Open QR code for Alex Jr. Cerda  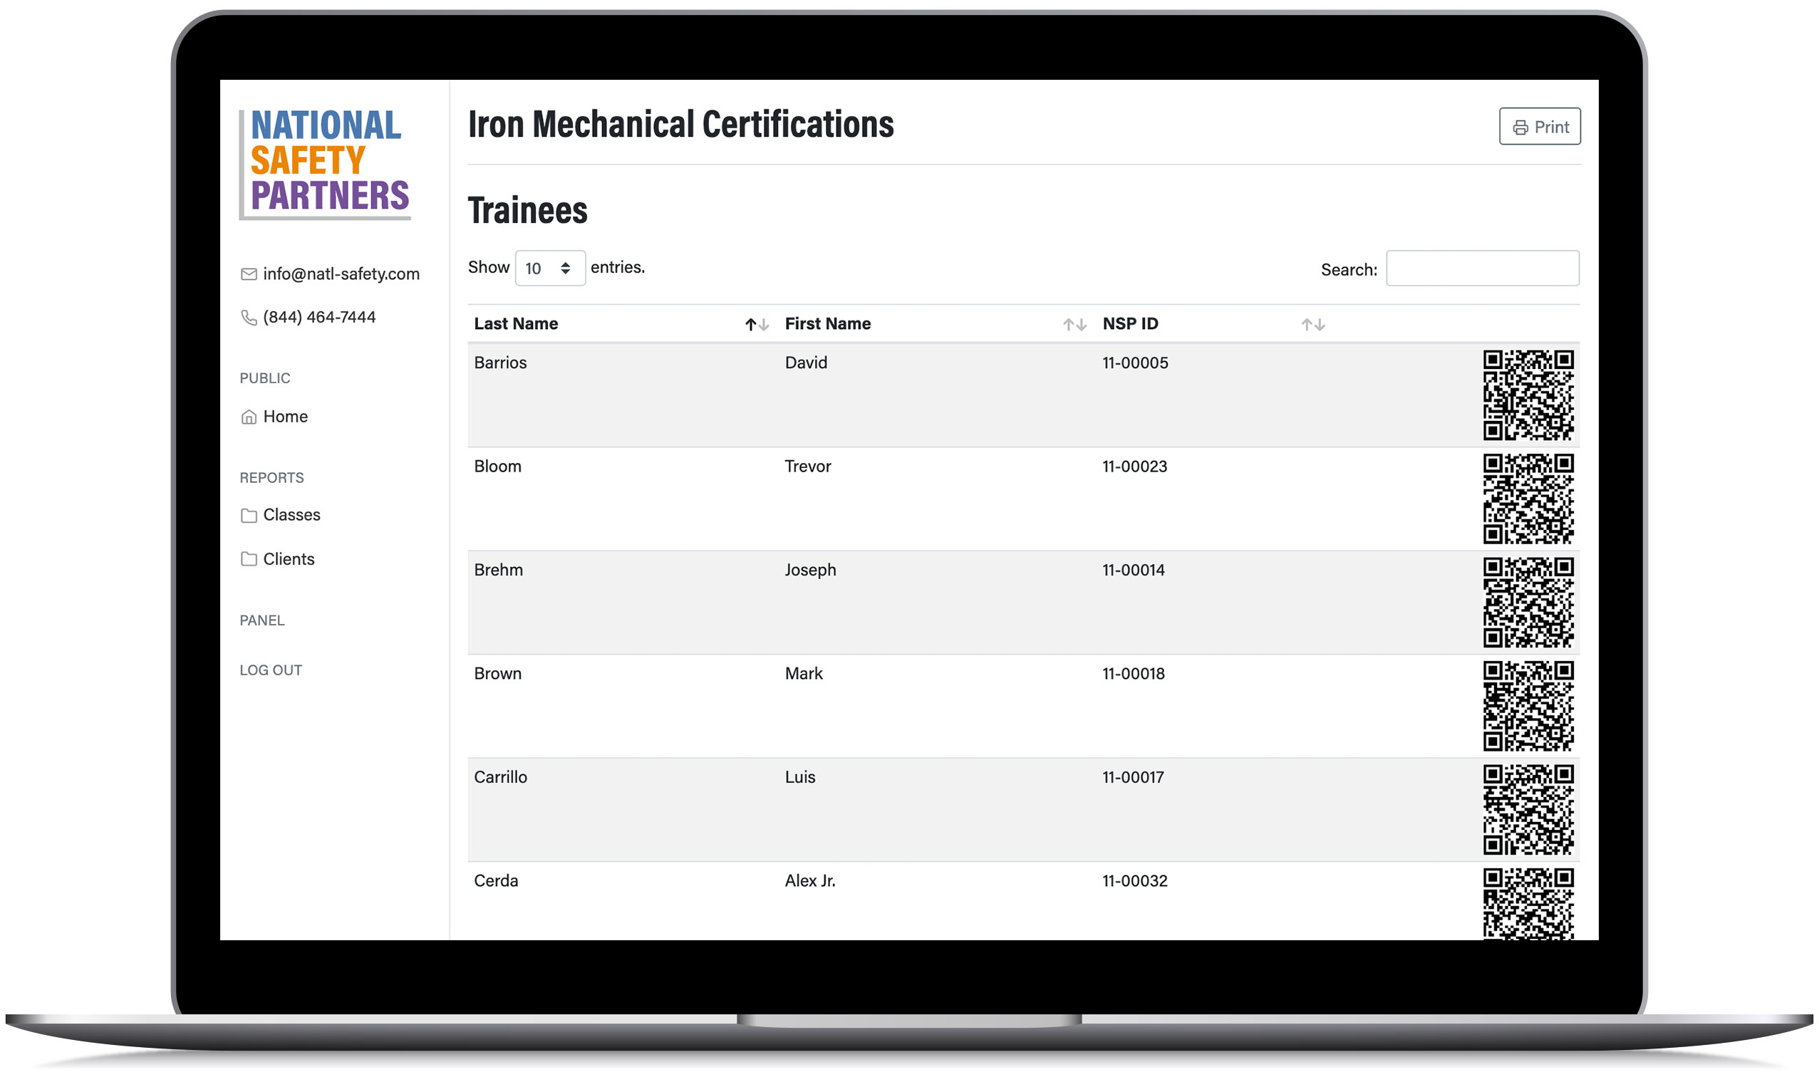tap(1528, 903)
